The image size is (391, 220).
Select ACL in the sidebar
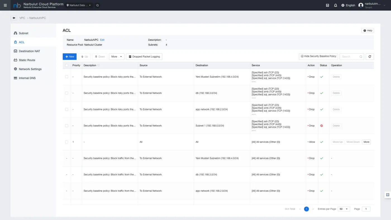coord(33,42)
